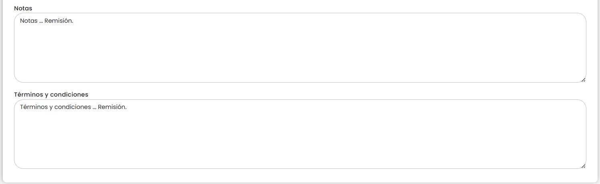
Task: Click the ellipsis in the Notas text
Action: click(41, 21)
